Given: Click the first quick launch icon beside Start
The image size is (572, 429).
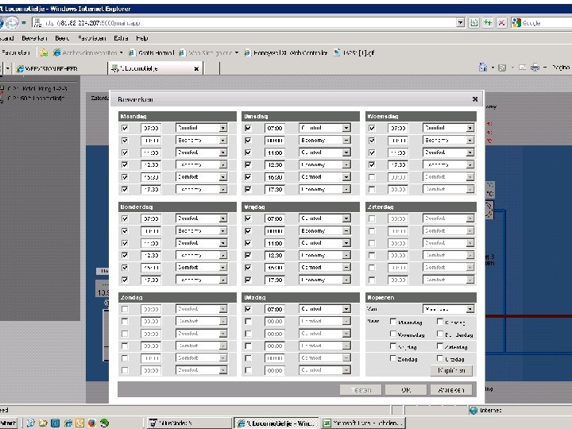Looking at the screenshot, I should [x=31, y=423].
